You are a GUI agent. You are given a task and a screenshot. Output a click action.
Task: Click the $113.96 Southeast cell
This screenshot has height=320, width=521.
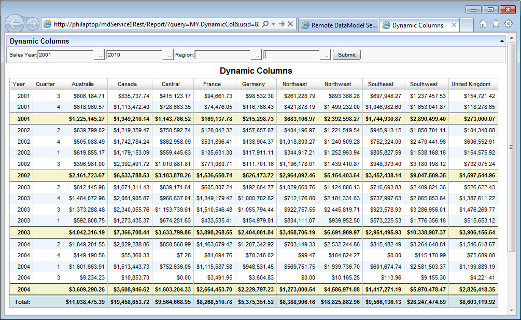click(384, 277)
